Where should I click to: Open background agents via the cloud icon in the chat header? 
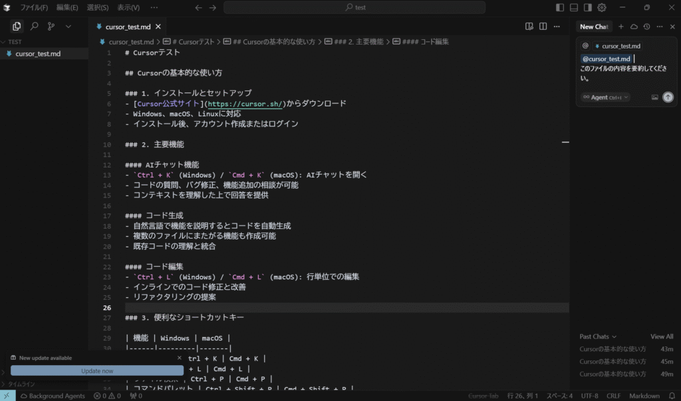pos(634,27)
